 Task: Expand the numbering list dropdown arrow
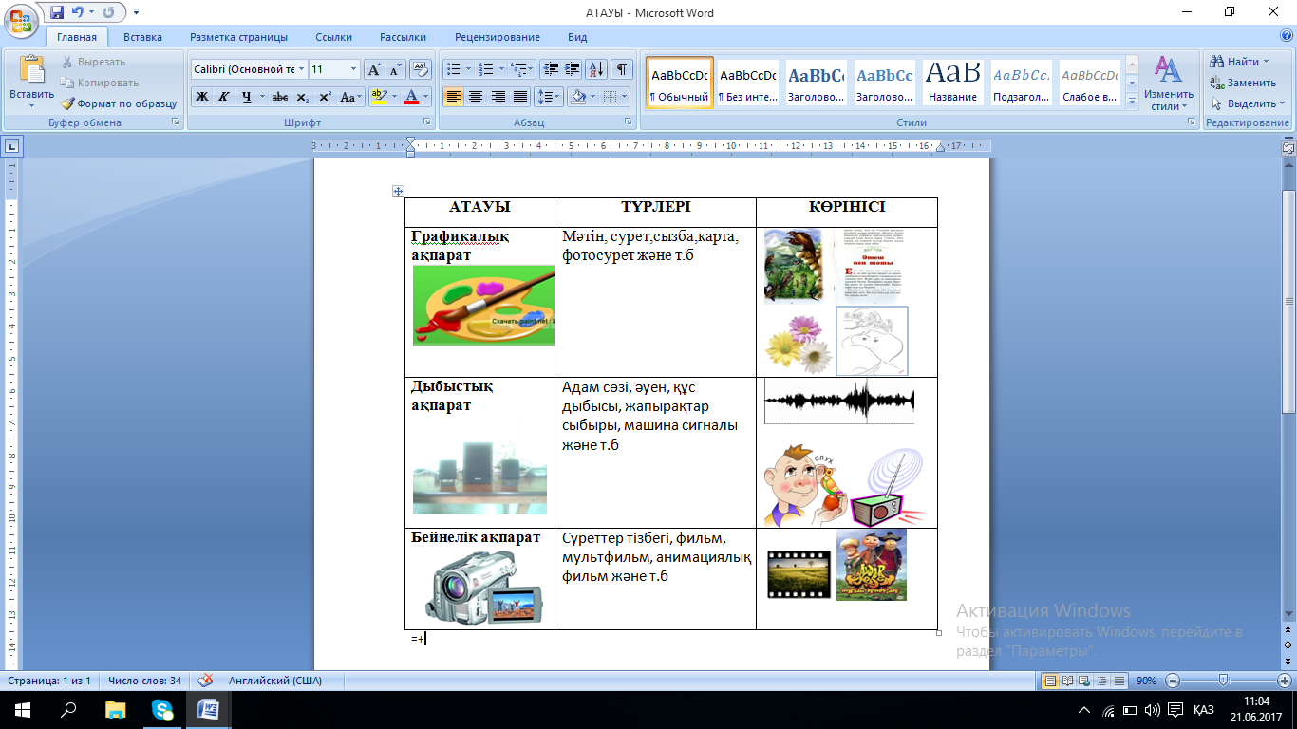[500, 69]
